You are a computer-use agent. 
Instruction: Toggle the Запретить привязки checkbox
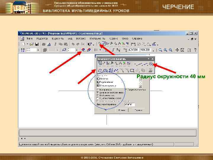pyautogui.click(x=126, y=90)
